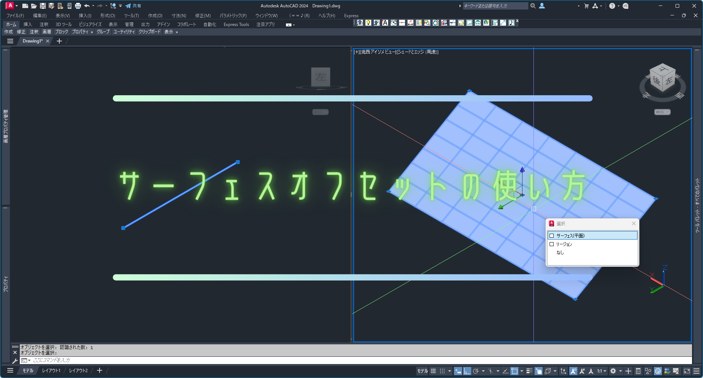
Task: Click the Undo arrow icon
Action: [87, 6]
